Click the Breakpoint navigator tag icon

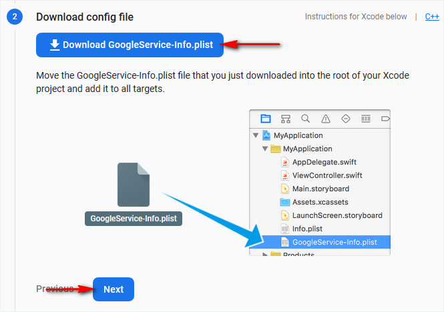[385, 119]
